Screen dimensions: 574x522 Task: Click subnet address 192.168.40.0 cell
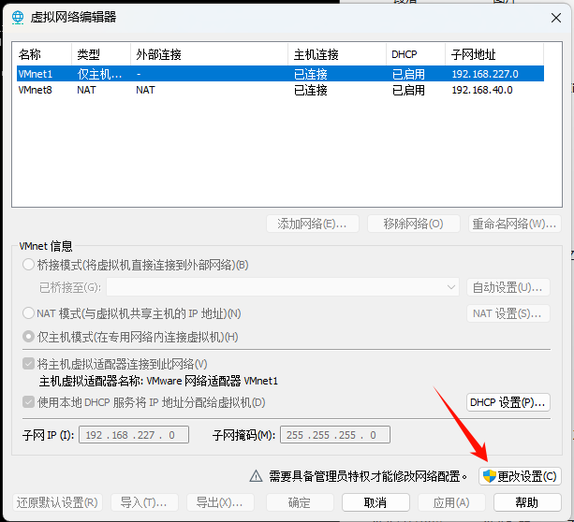[x=482, y=90]
